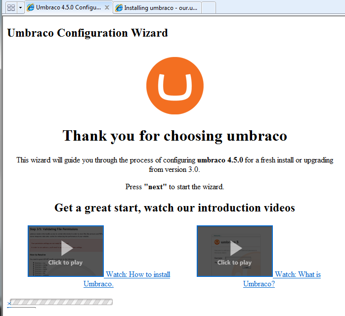Click the Get a great start heading
345x316 pixels.
coord(174,208)
